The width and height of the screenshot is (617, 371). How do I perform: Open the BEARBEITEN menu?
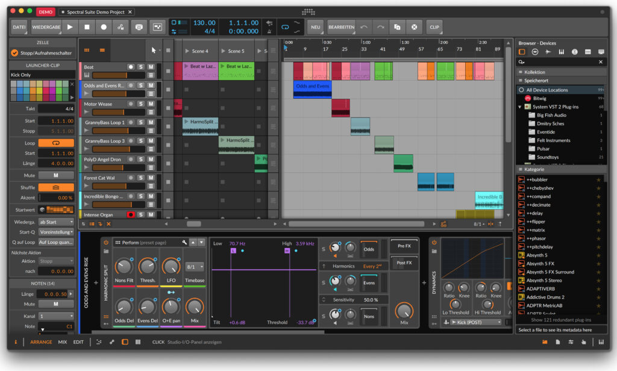pyautogui.click(x=341, y=27)
